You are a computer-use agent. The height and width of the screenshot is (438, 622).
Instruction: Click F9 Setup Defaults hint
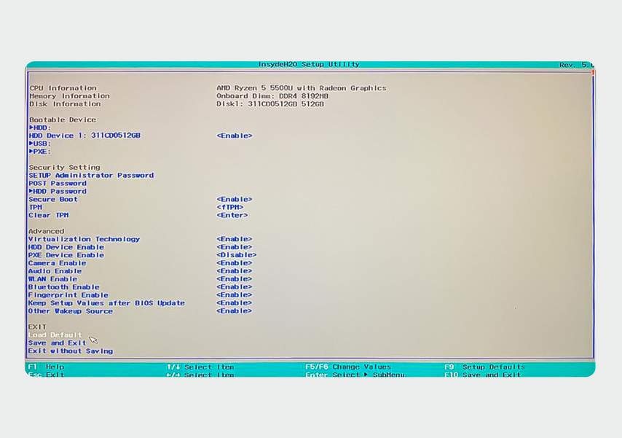click(485, 367)
